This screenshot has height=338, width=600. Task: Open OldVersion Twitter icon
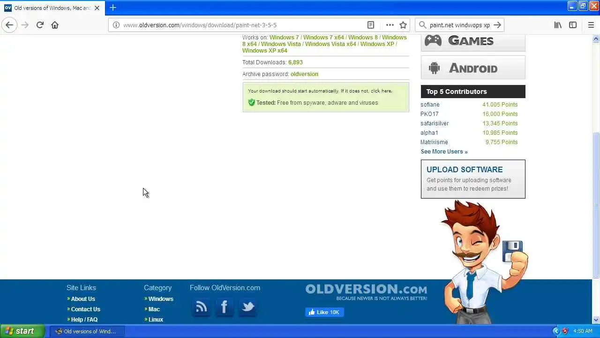pyautogui.click(x=247, y=307)
